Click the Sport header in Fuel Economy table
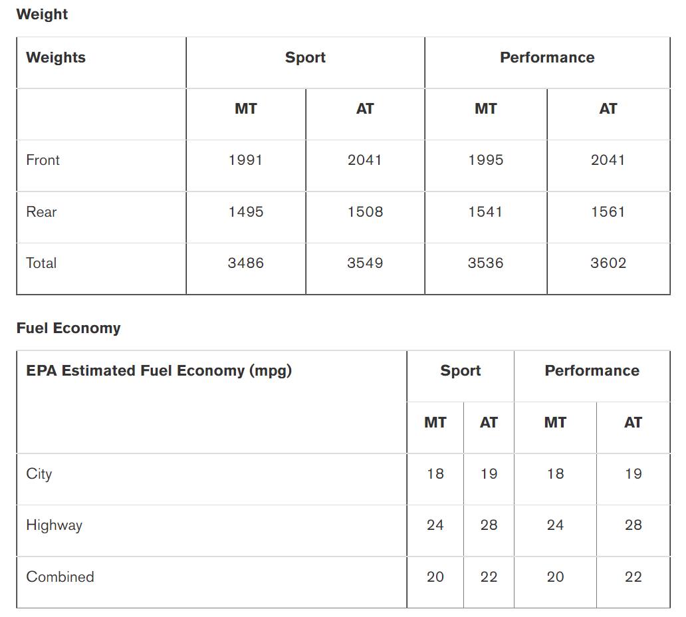 [x=460, y=370]
